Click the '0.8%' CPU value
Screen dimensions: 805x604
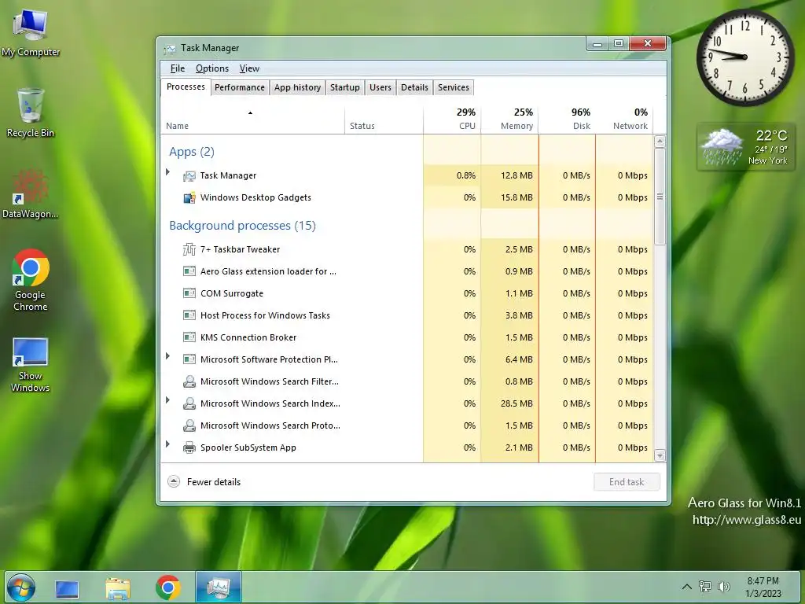(x=466, y=175)
